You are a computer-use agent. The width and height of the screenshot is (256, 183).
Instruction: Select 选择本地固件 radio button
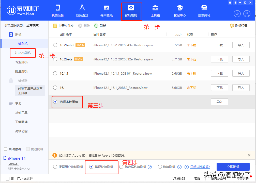(55, 102)
